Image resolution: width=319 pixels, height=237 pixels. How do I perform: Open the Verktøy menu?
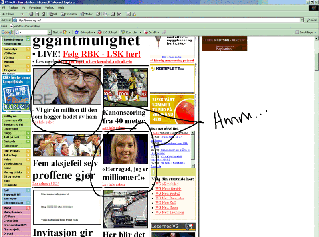pos(50,8)
